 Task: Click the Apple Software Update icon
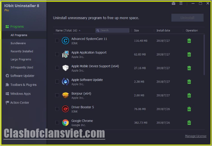point(66,82)
